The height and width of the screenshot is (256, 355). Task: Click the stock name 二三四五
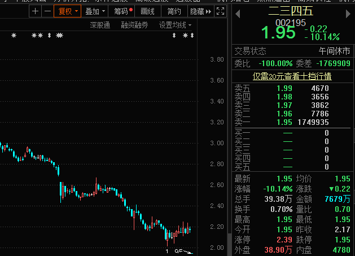coord(292,11)
